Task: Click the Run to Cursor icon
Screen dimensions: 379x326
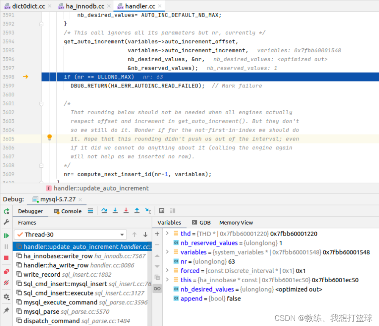Action: point(148,211)
